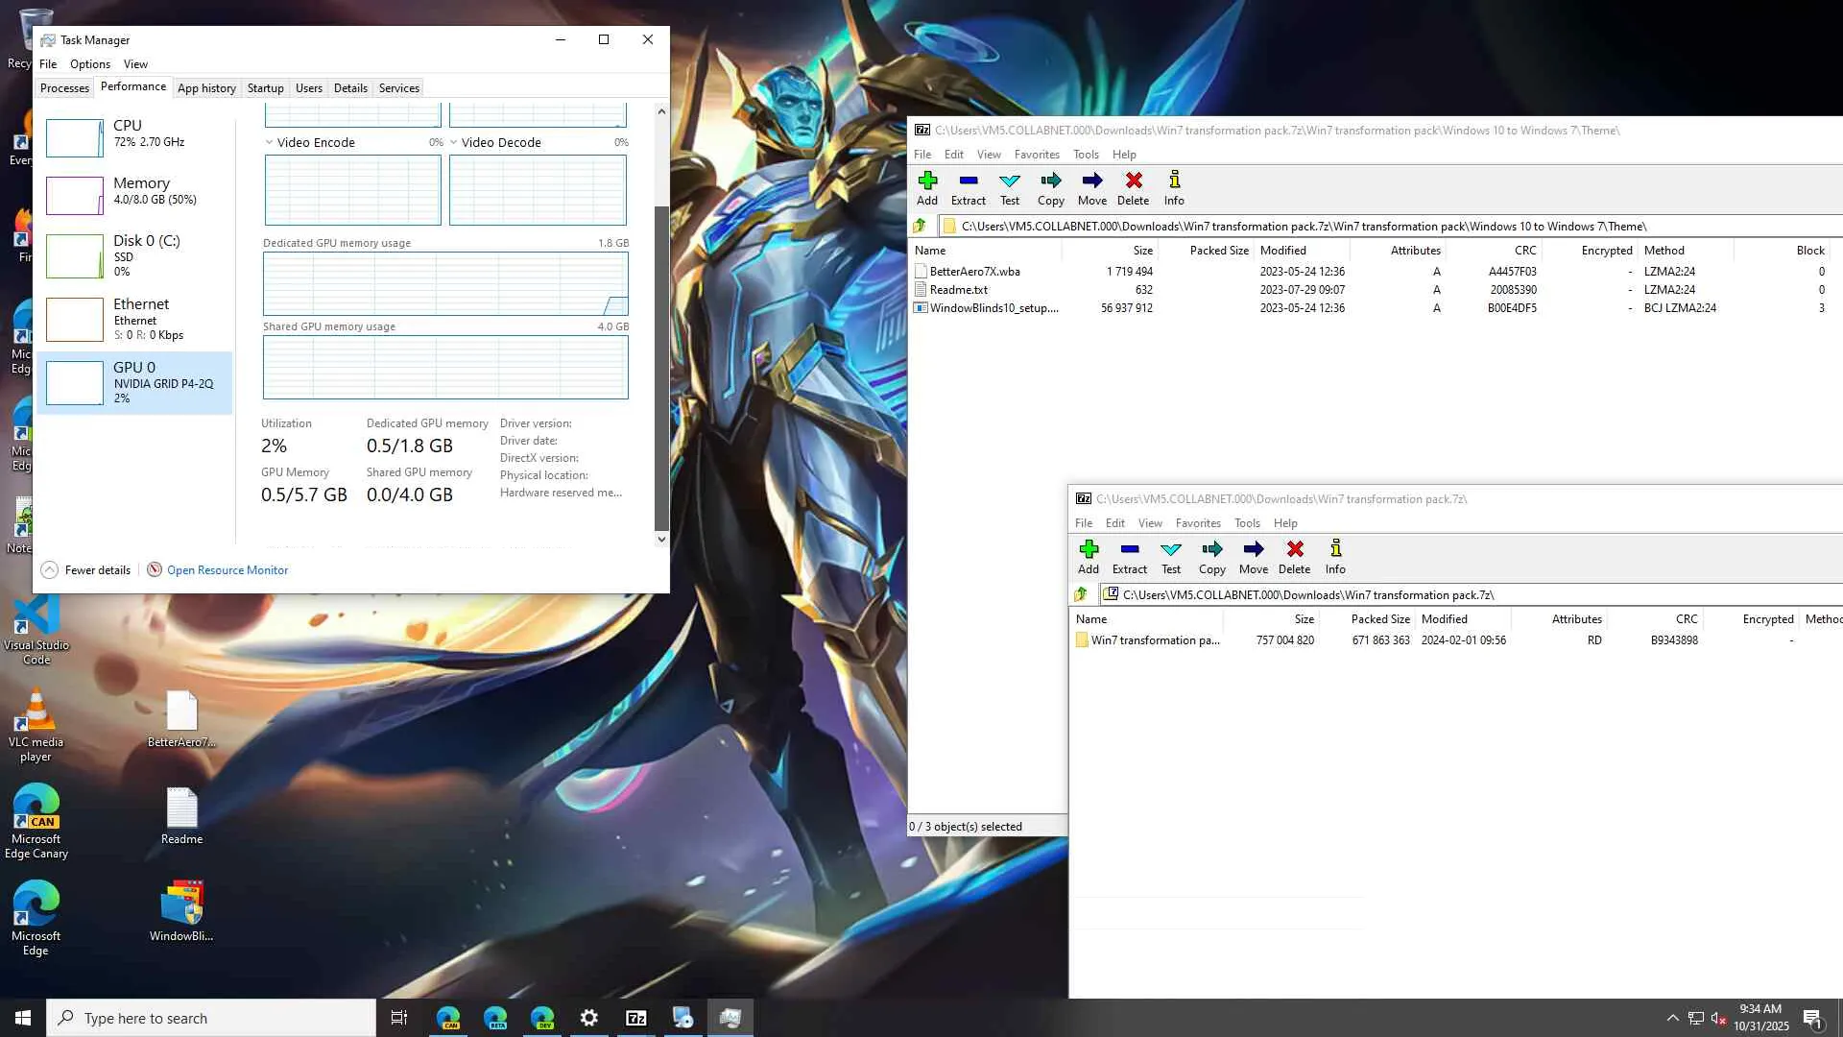
Task: Select the GPU 0 performance entry
Action: tap(134, 382)
